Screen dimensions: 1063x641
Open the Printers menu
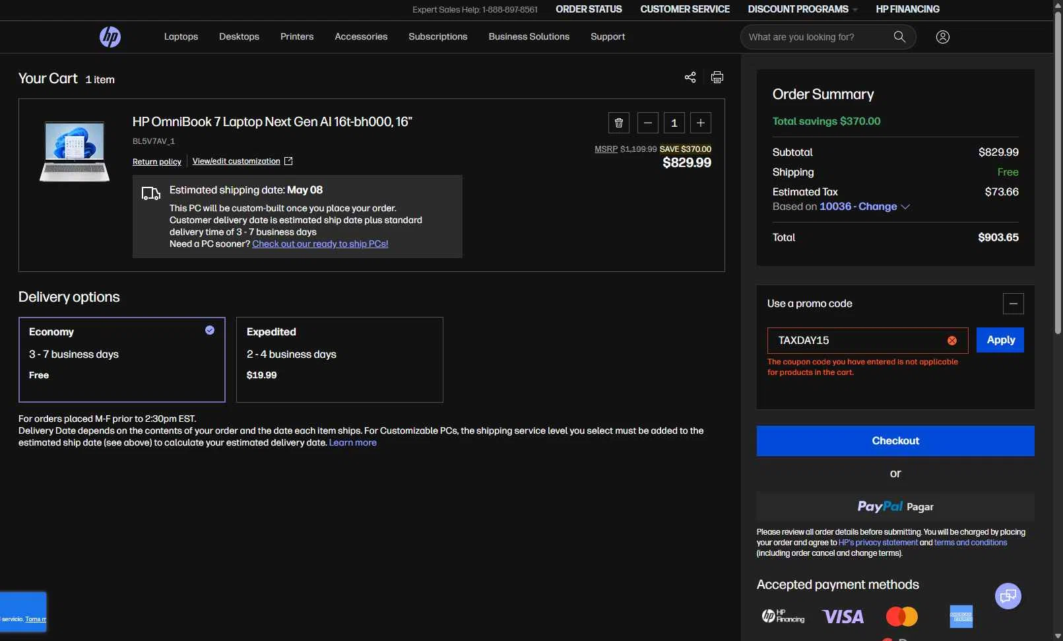click(297, 37)
